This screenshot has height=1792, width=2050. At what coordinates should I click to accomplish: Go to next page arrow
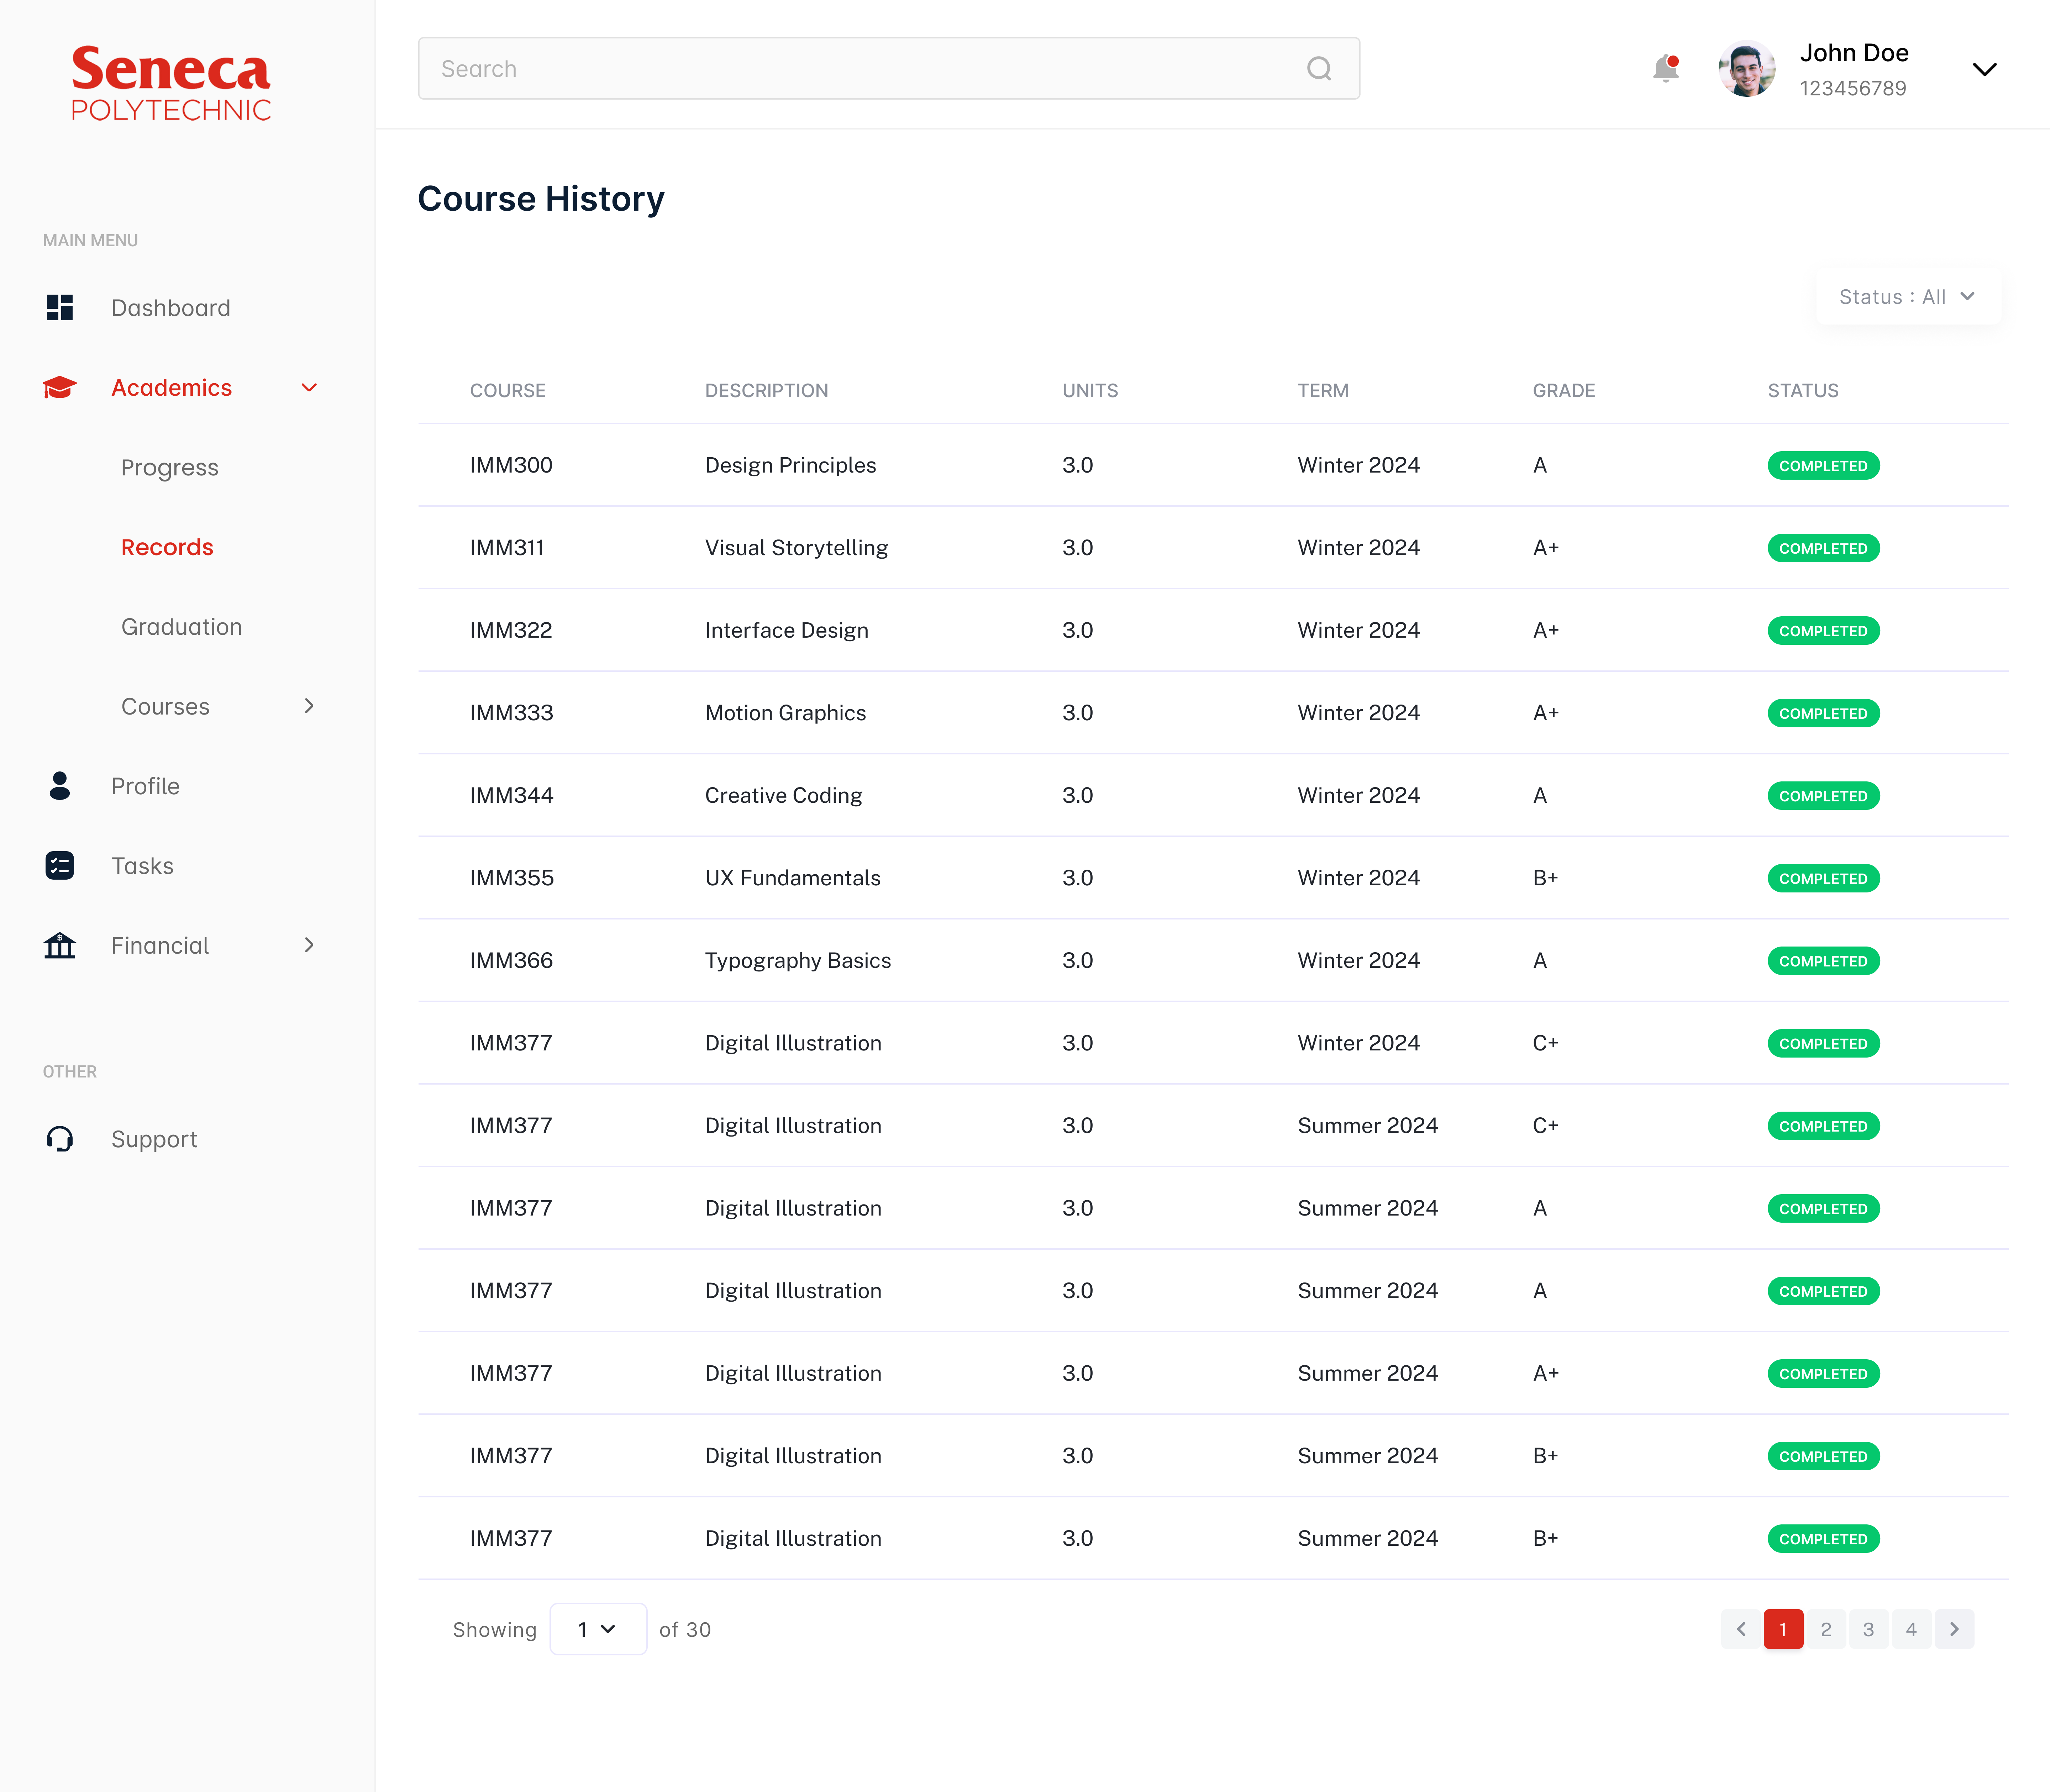(x=1954, y=1629)
